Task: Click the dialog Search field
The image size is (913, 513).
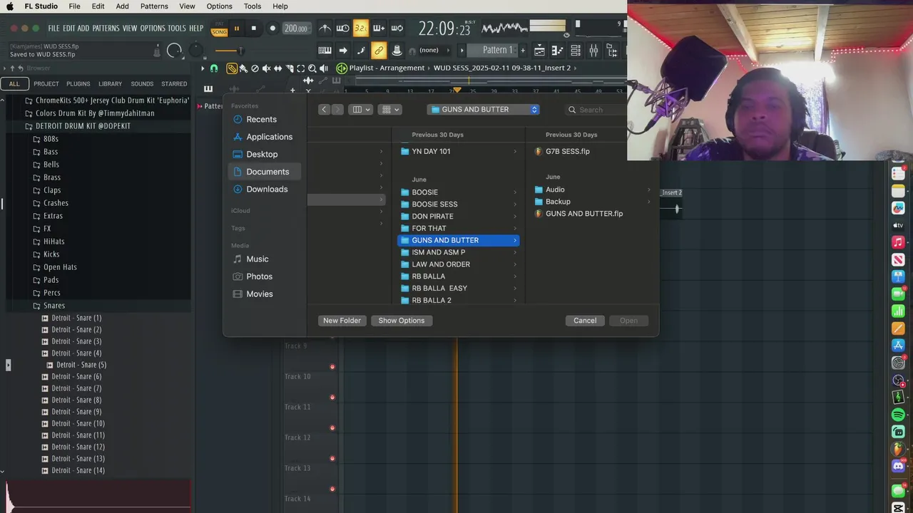Action: tap(596, 110)
